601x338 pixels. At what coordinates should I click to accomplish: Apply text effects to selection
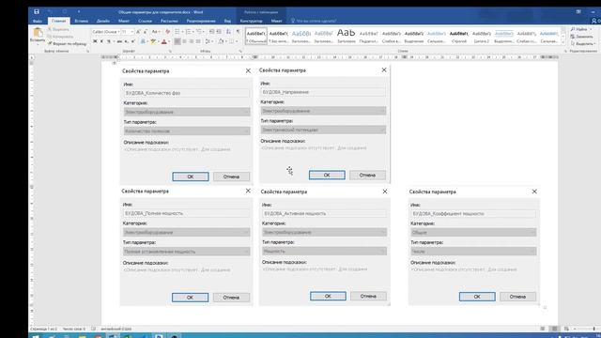[144, 41]
